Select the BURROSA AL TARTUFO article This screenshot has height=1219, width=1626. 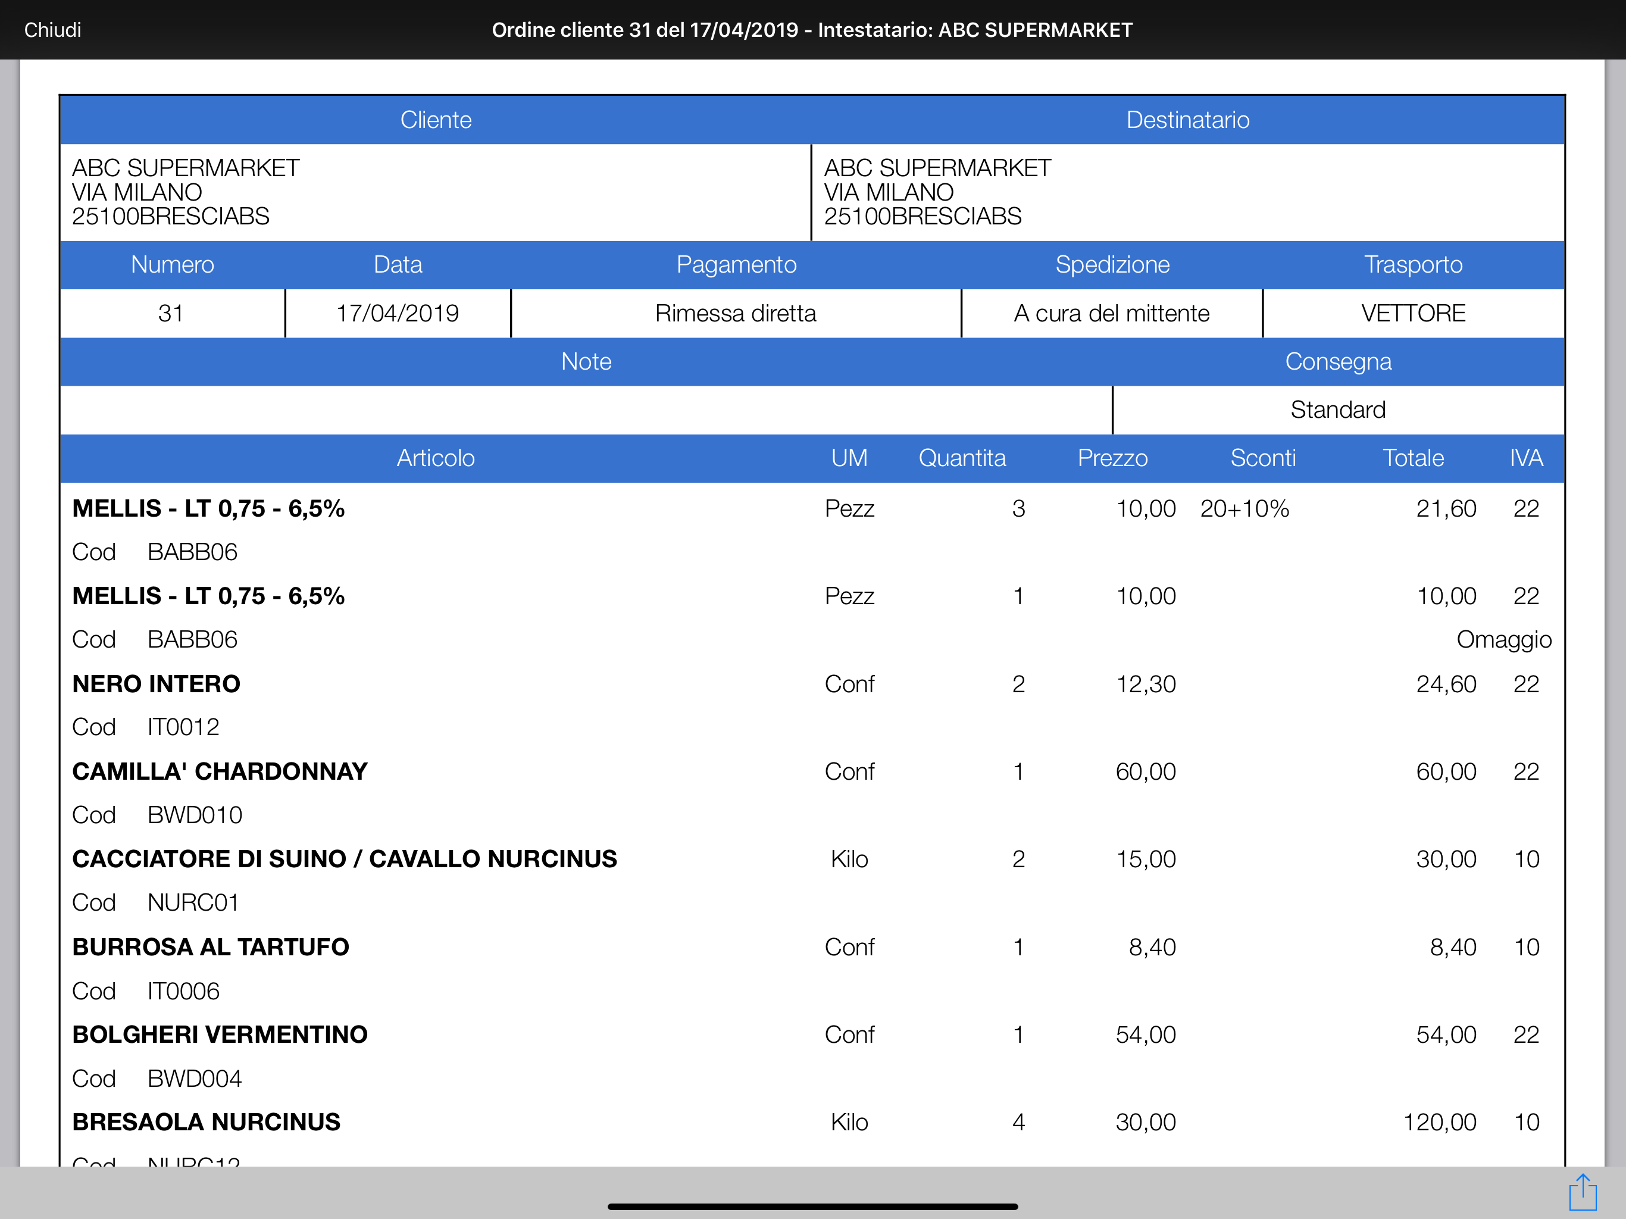click(210, 948)
